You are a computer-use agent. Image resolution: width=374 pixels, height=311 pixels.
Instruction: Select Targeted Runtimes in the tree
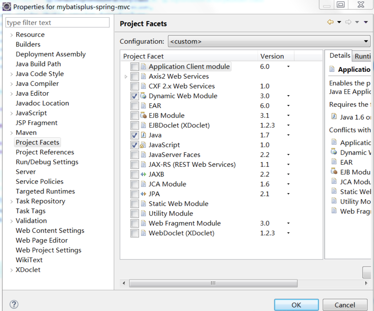[x=45, y=191]
